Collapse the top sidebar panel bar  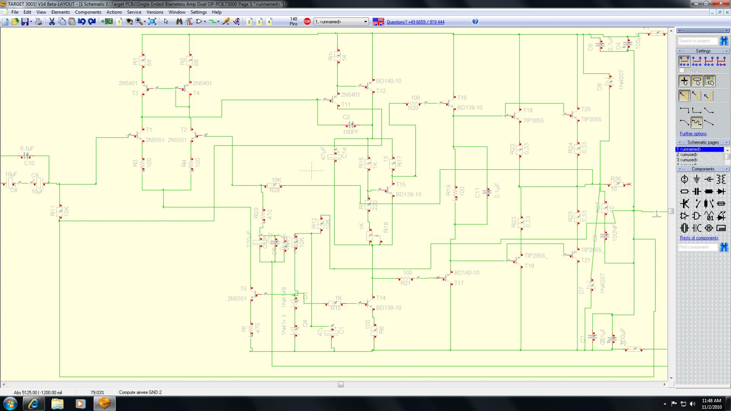703,30
